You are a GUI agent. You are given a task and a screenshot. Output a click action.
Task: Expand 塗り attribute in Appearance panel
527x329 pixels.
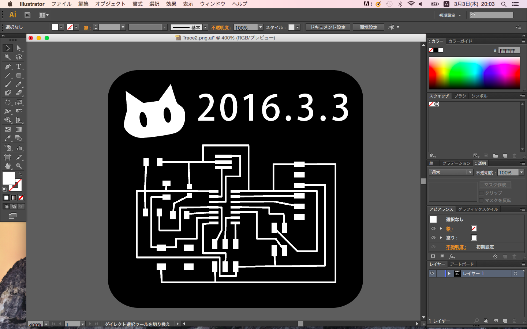click(441, 238)
